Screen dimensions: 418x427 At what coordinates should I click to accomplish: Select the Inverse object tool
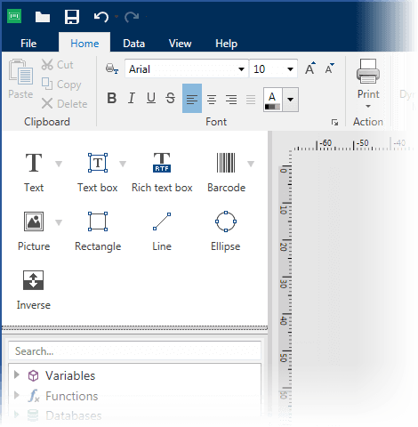click(34, 289)
